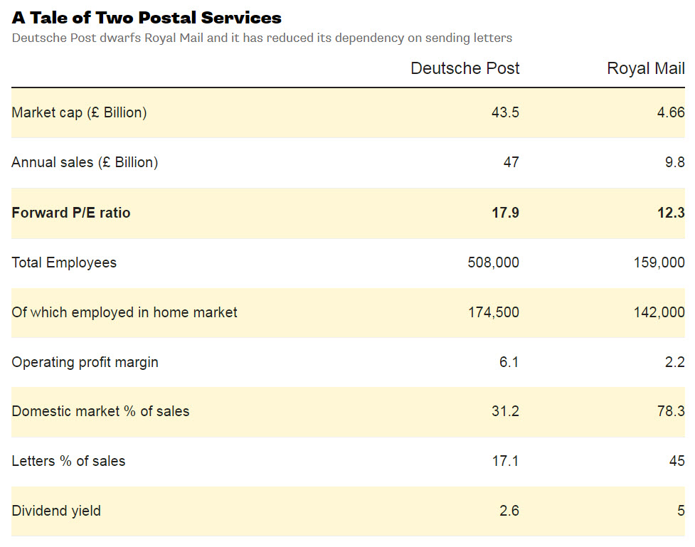The height and width of the screenshot is (547, 695).
Task: Select Deutsche Post forward P/E value 17.9
Action: (505, 213)
